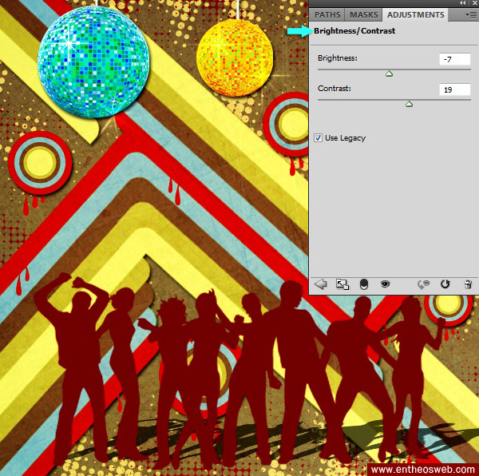Click the Contrast label text
The height and width of the screenshot is (476, 479).
335,89
